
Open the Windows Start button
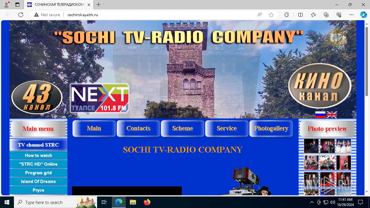(x=7, y=202)
